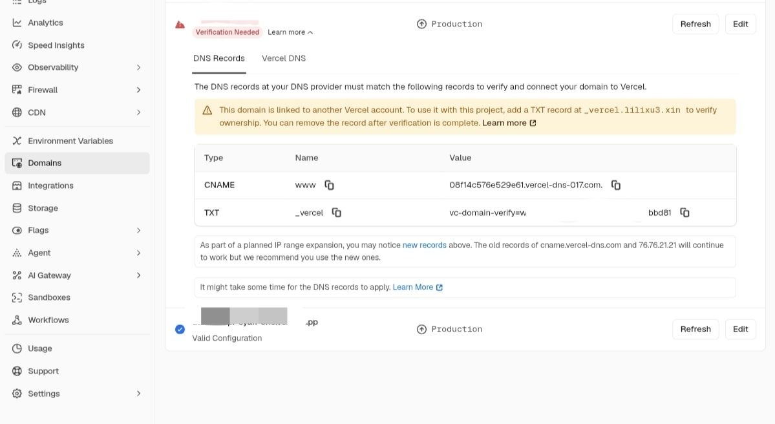Viewport: 775px width, 424px height.
Task: Click the TXT type cell
Action: 211,213
